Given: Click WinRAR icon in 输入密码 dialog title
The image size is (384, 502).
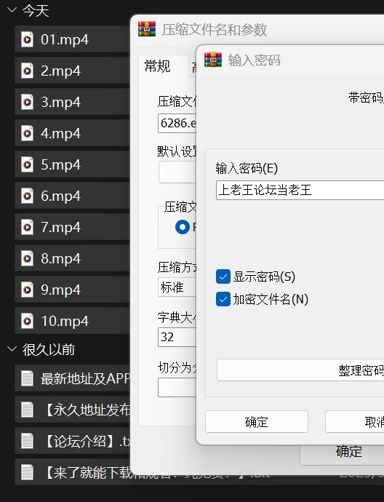Looking at the screenshot, I should point(213,60).
